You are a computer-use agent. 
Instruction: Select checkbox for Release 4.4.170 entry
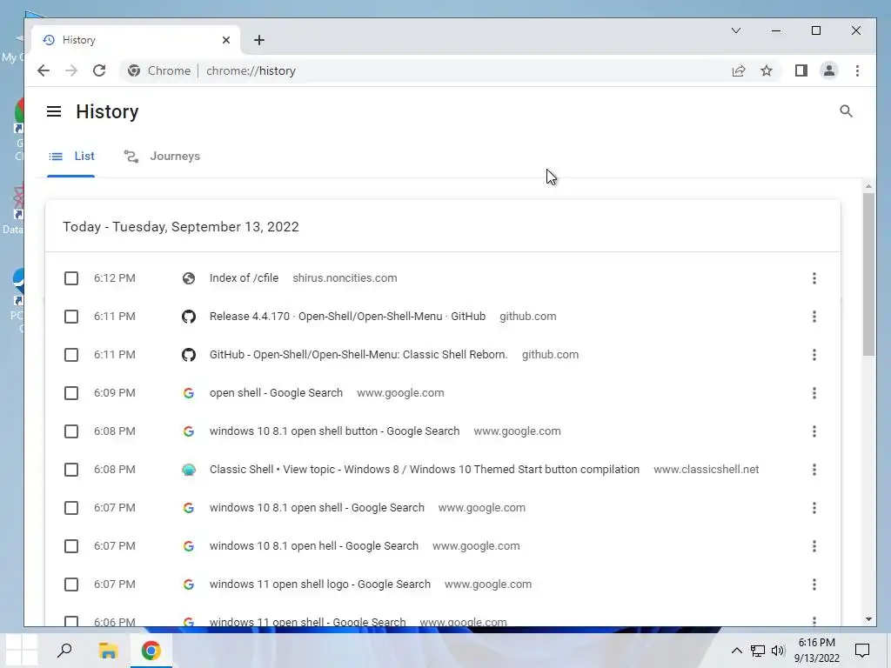[71, 317]
